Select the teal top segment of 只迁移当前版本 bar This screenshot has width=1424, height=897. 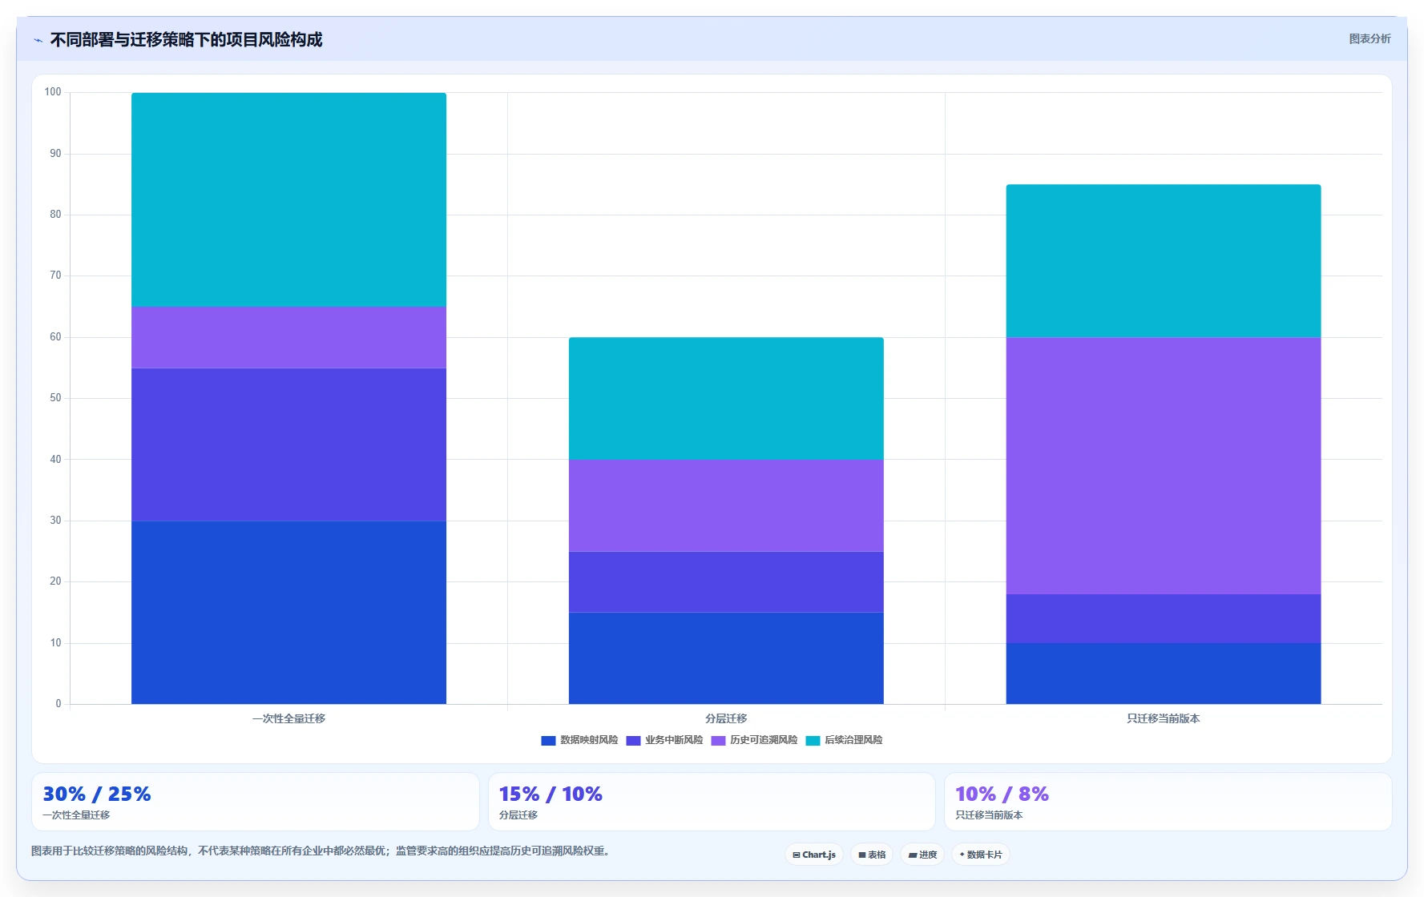point(1164,261)
